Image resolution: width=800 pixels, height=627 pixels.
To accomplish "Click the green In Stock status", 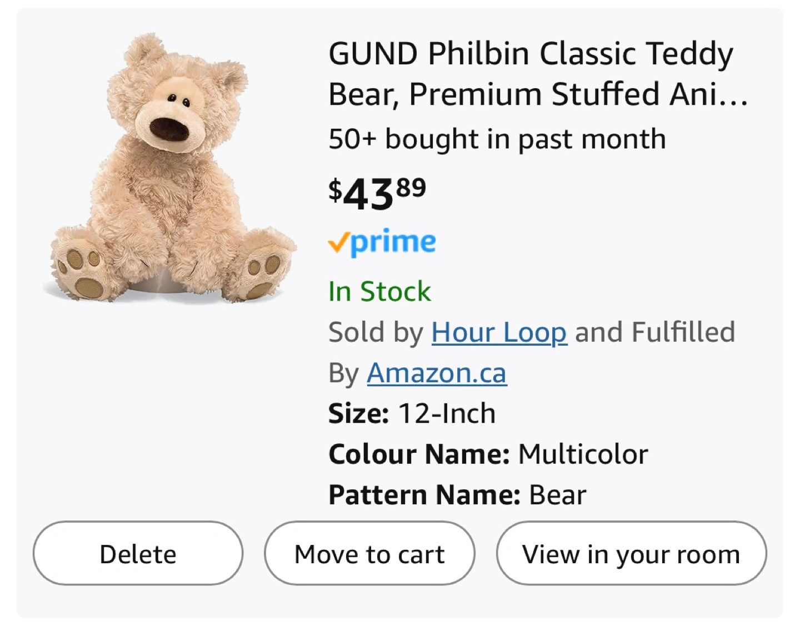I will tap(379, 291).
